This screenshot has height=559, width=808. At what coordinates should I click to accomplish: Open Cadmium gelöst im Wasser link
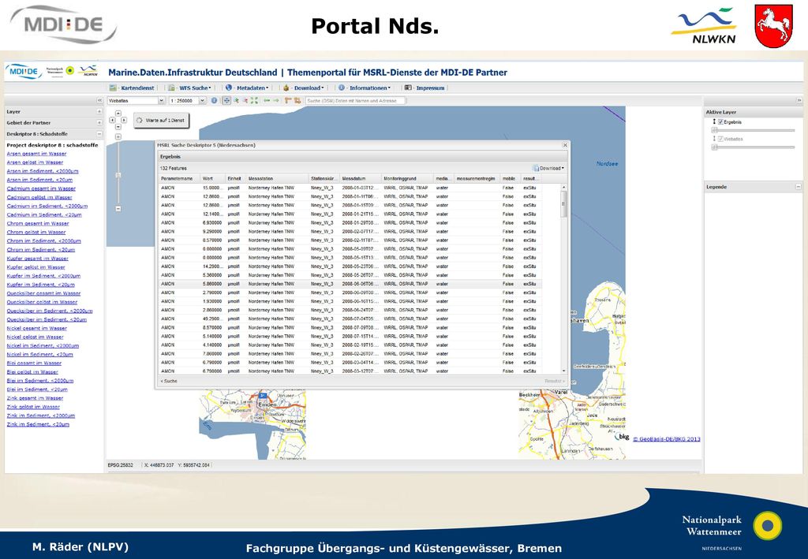tap(39, 197)
